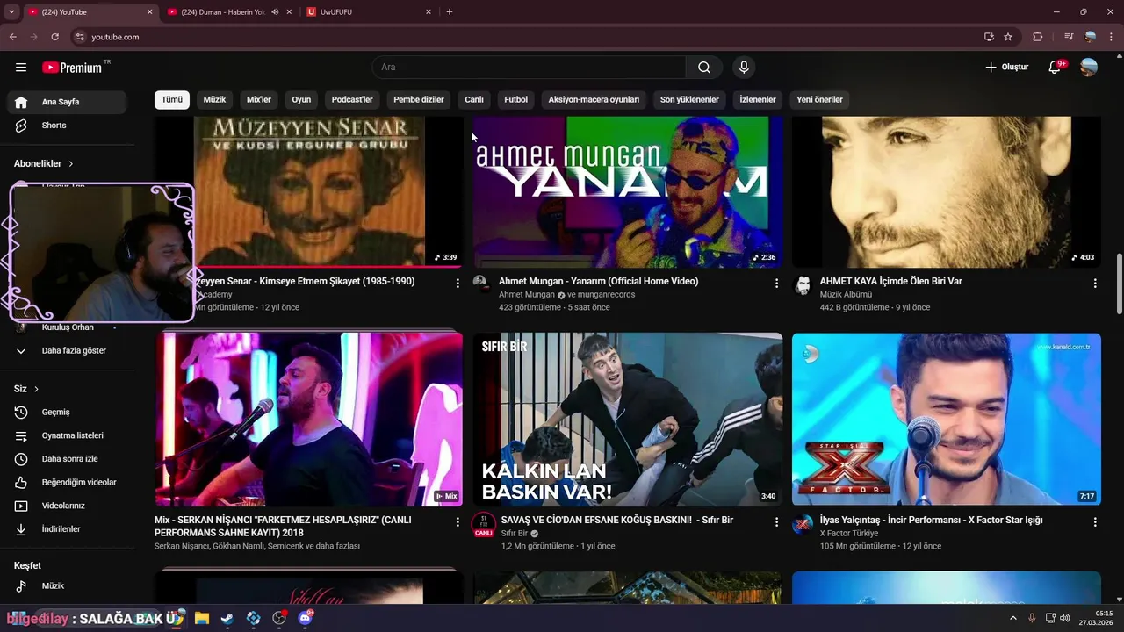Open the media control icon in toolbar
This screenshot has width=1124, height=632.
(1069, 37)
